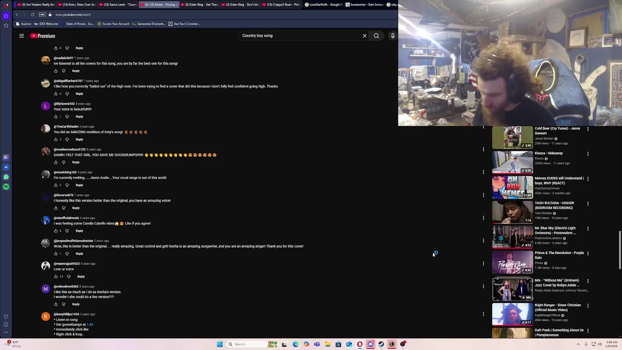Viewport: 622px width, 350px height.
Task: Open options menu for Kiesza - Hideaway video
Action: [588, 154]
